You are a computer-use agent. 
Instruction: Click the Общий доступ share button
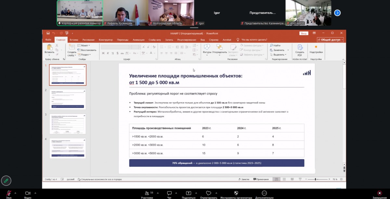[x=330, y=40]
